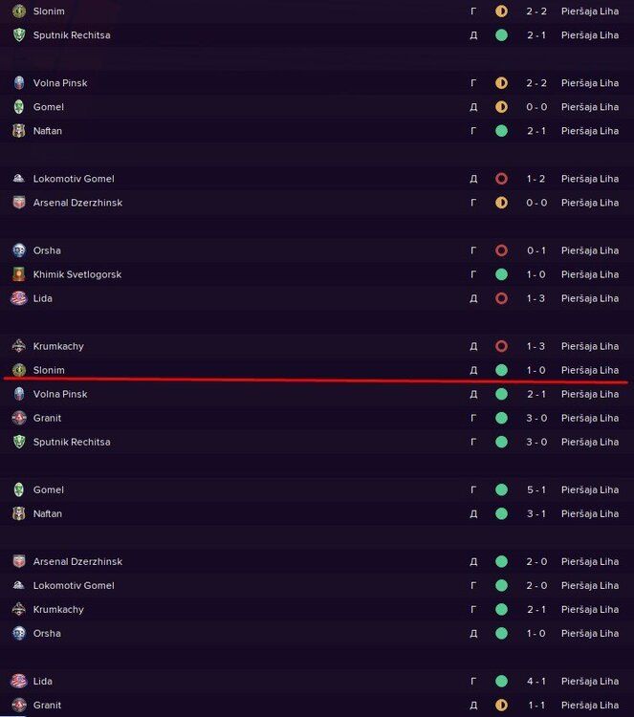Image resolution: width=634 pixels, height=717 pixels.
Task: Open the Granit 3 - 0 match score
Action: tap(536, 418)
